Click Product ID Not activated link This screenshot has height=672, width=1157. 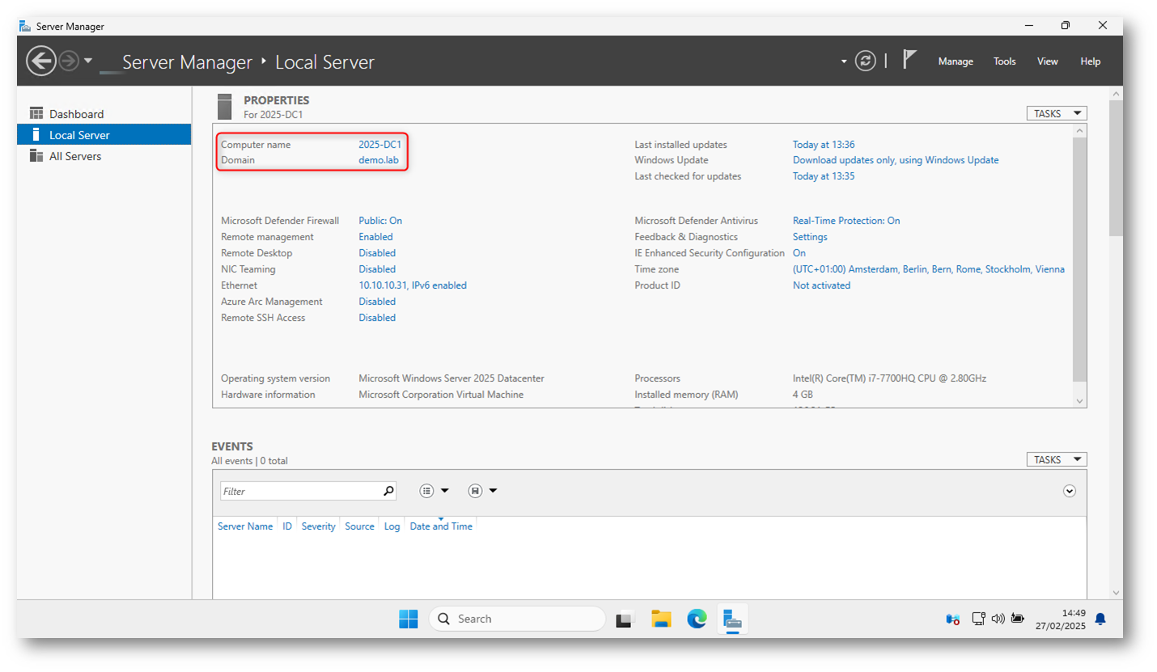coord(821,285)
